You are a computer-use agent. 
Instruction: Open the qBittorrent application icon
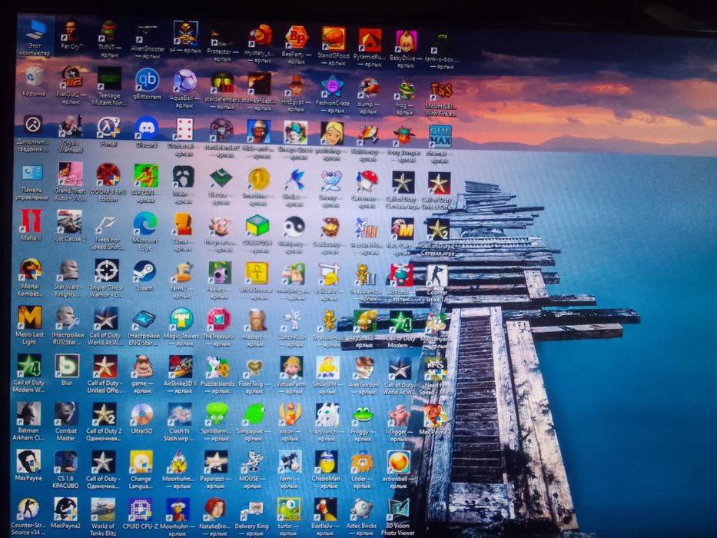pyautogui.click(x=147, y=80)
